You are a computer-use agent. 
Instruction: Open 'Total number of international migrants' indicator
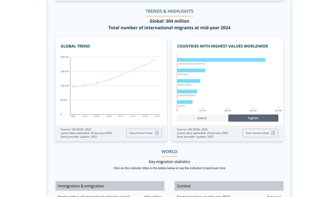(94, 196)
